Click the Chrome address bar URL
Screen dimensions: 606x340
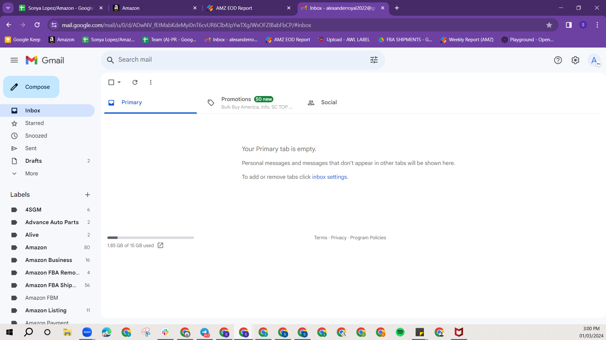[x=187, y=25]
